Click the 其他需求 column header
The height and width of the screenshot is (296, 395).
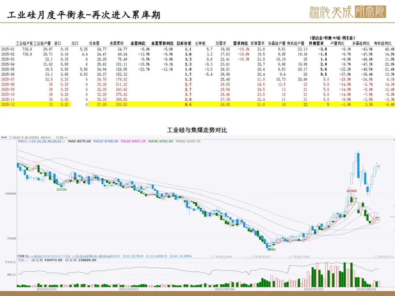click(316, 43)
